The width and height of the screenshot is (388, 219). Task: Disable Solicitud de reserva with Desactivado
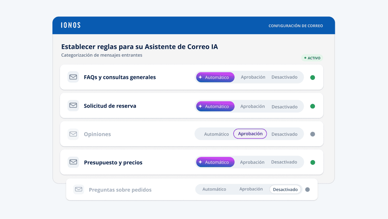[x=285, y=107]
